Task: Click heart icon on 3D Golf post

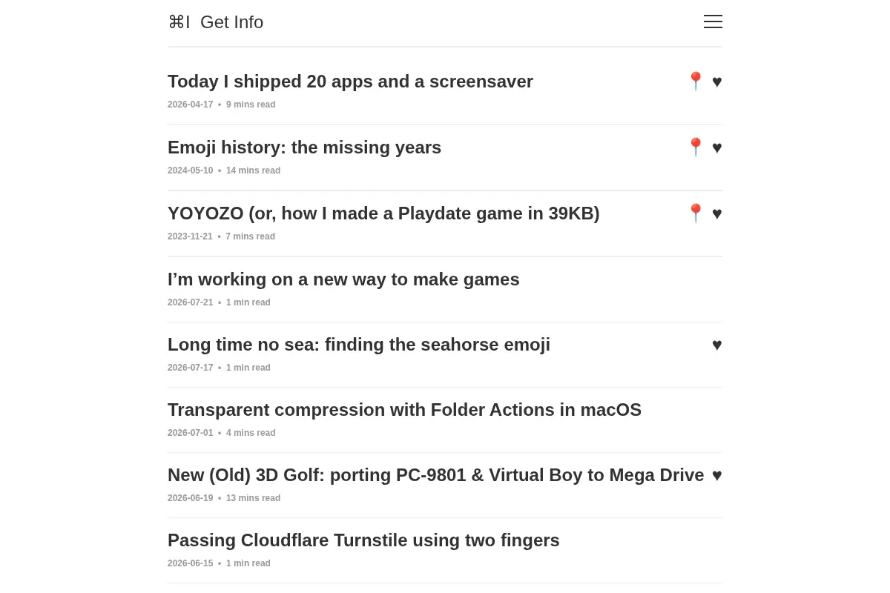Action: 717,475
